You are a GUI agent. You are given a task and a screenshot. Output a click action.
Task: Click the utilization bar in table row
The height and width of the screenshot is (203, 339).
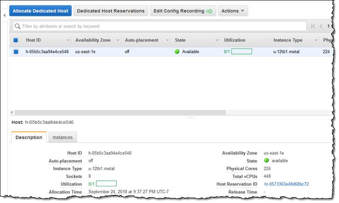tap(241, 52)
